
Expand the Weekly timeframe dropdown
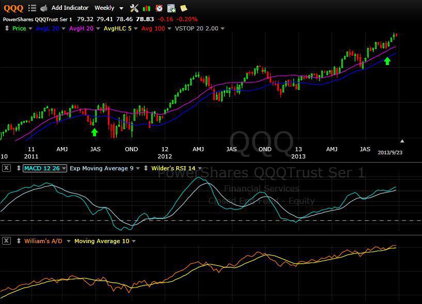point(121,8)
